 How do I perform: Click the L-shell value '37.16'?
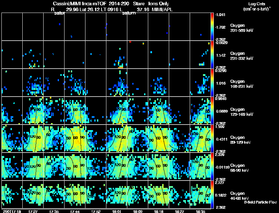pyautogui.click(x=143, y=10)
